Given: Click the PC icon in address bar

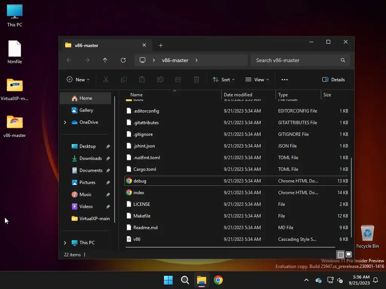Looking at the screenshot, I should pos(142,60).
